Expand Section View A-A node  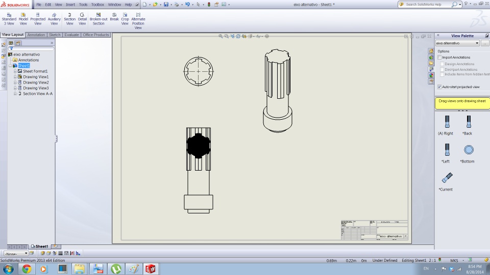tap(15, 94)
